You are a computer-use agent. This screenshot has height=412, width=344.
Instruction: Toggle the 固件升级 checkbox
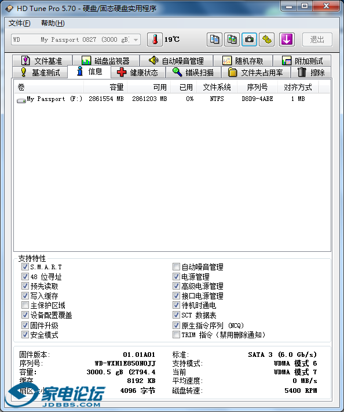point(25,326)
